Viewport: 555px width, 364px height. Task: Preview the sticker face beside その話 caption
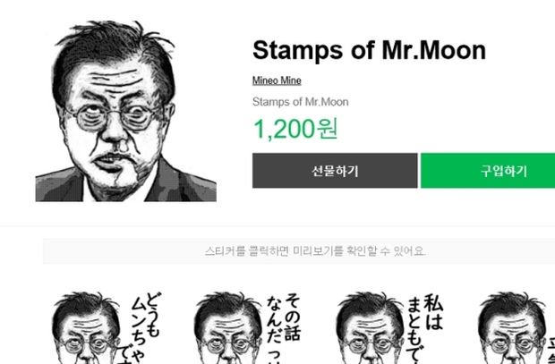(228, 327)
